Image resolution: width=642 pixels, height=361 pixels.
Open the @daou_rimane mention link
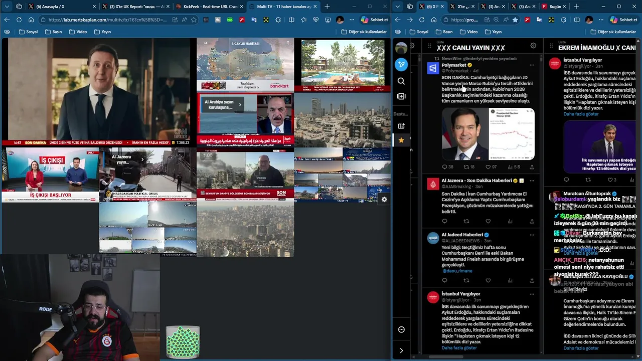(456, 271)
